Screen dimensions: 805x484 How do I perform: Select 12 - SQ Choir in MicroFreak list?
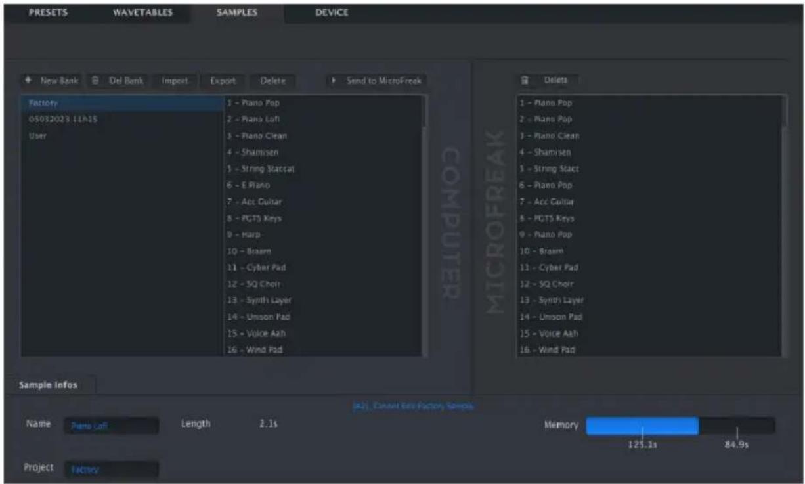coord(649,284)
